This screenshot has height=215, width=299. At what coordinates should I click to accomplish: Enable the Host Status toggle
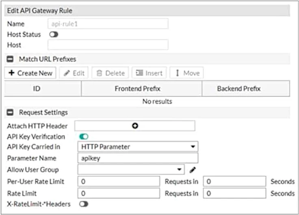coord(54,34)
